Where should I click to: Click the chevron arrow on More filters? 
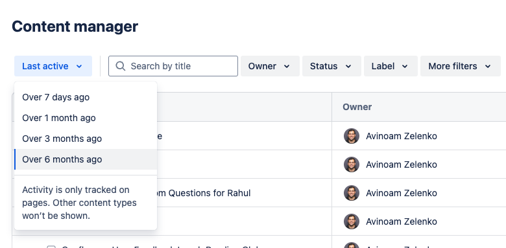tap(488, 66)
